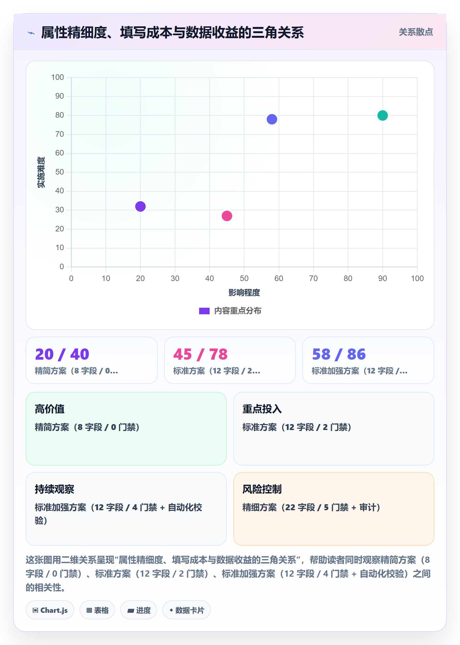Select the 高价值 quadrant card
The height and width of the screenshot is (645, 460).
(x=126, y=429)
